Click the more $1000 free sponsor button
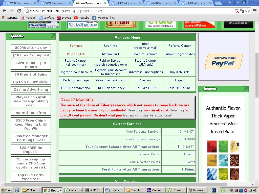This screenshot has height=194, width=259. 31,113
